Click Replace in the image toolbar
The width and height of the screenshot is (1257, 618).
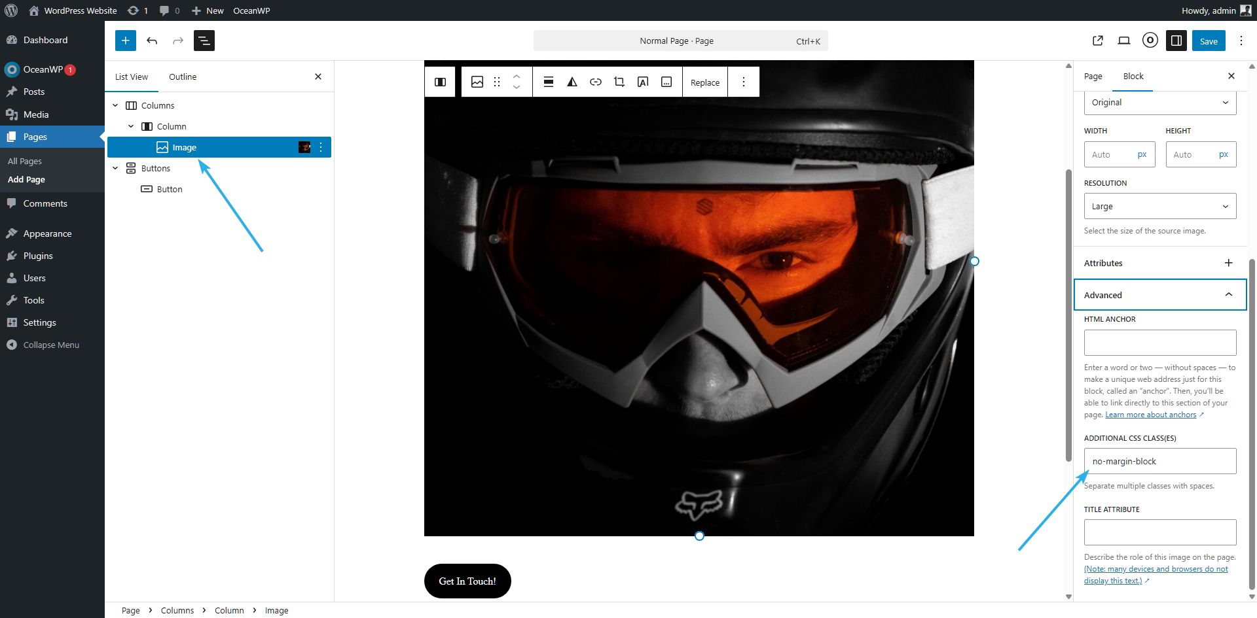pos(705,82)
